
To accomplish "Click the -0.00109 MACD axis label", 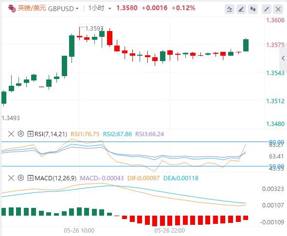I will tap(272, 222).
